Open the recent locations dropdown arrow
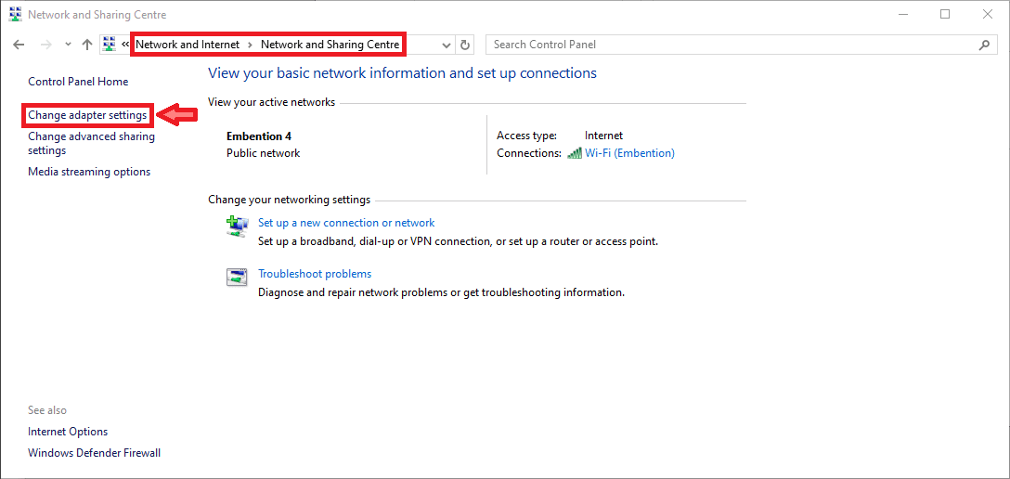This screenshot has height=479, width=1010. click(68, 45)
